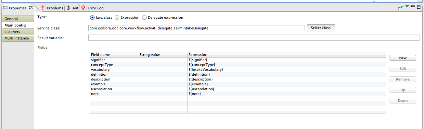
Task: Click the Problems tab icon
Action: pyautogui.click(x=43, y=8)
